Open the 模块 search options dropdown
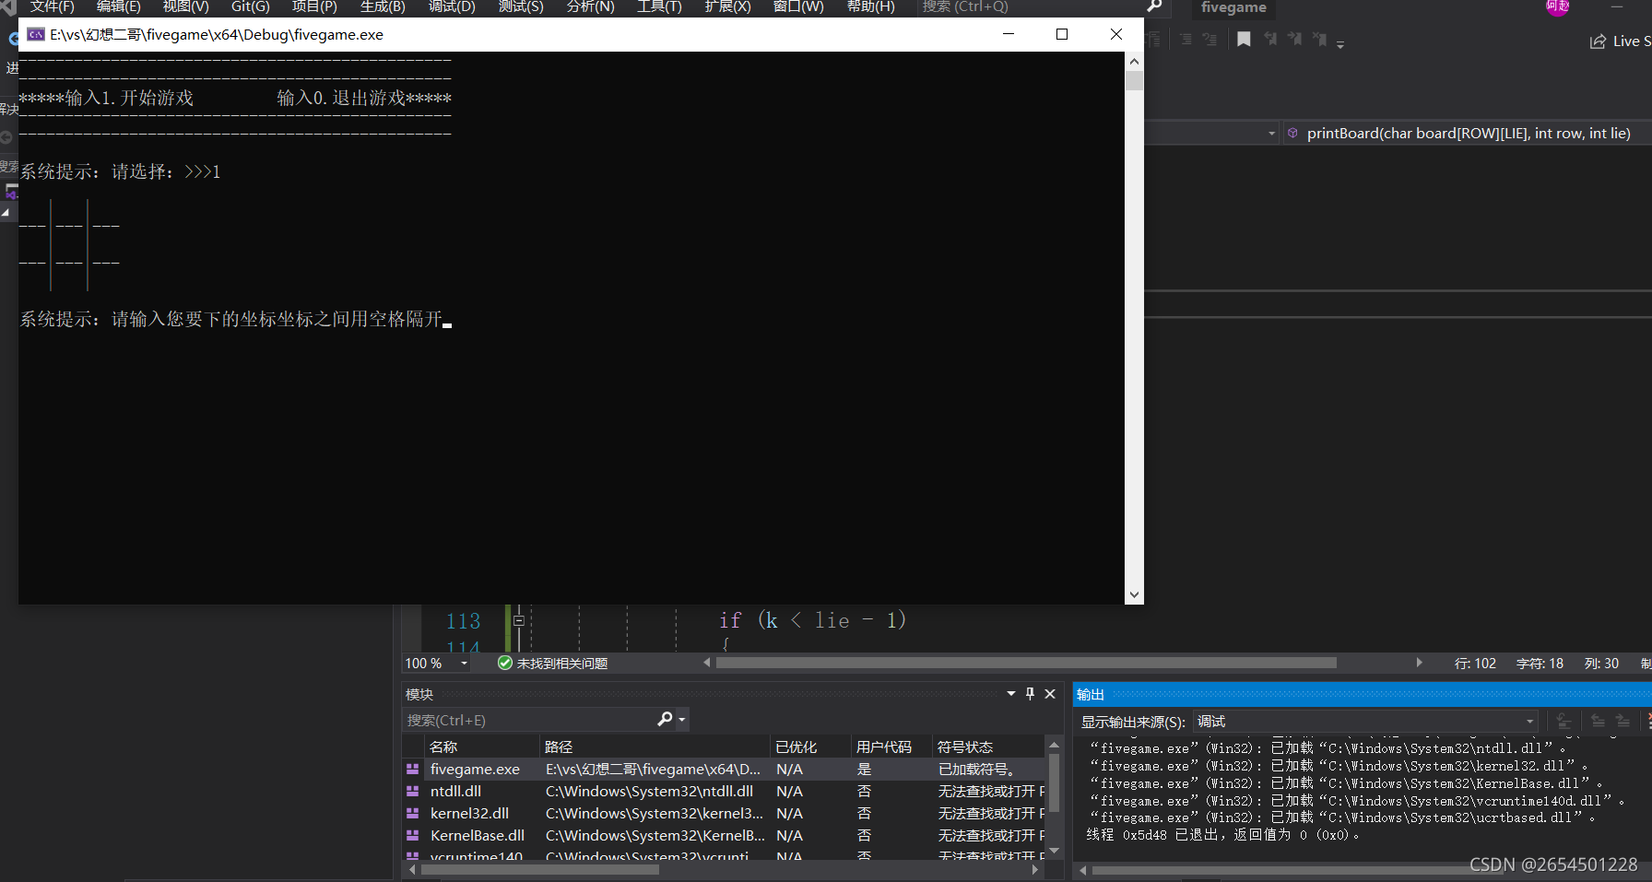 [x=682, y=720]
